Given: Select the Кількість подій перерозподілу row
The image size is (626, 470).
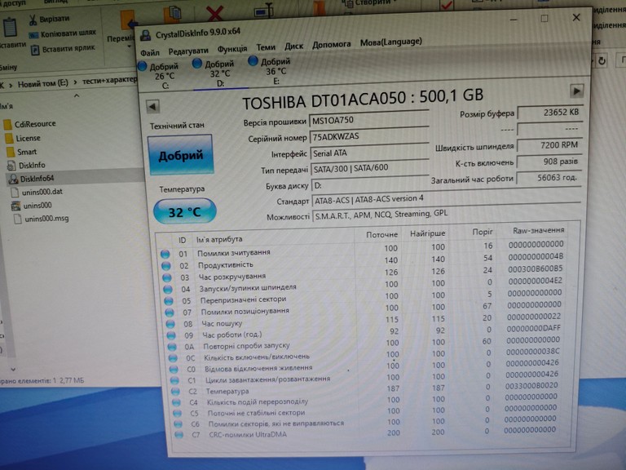Looking at the screenshot, I should 368,400.
